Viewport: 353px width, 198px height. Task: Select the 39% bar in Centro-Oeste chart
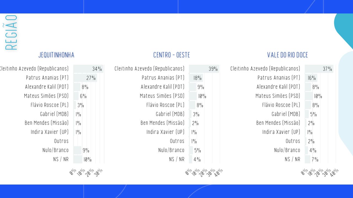point(204,69)
